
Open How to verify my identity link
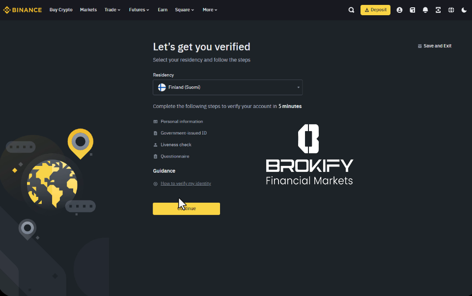coord(186,184)
